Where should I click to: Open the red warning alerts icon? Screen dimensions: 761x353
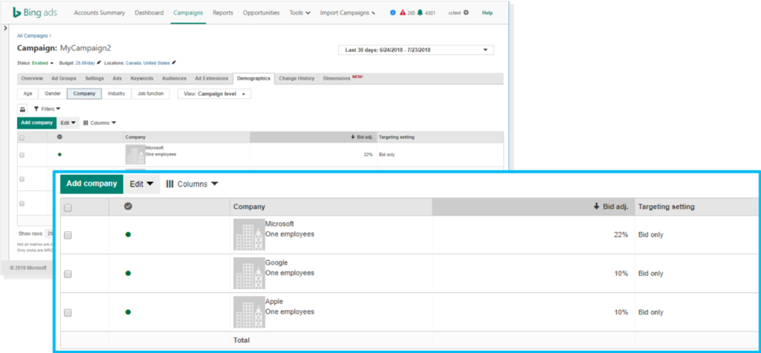(x=402, y=13)
